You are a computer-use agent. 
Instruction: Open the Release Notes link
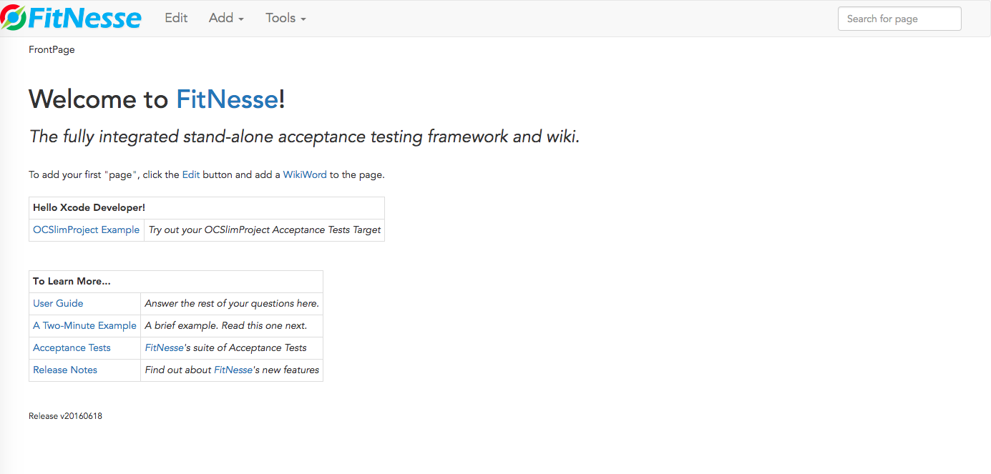[x=65, y=370]
